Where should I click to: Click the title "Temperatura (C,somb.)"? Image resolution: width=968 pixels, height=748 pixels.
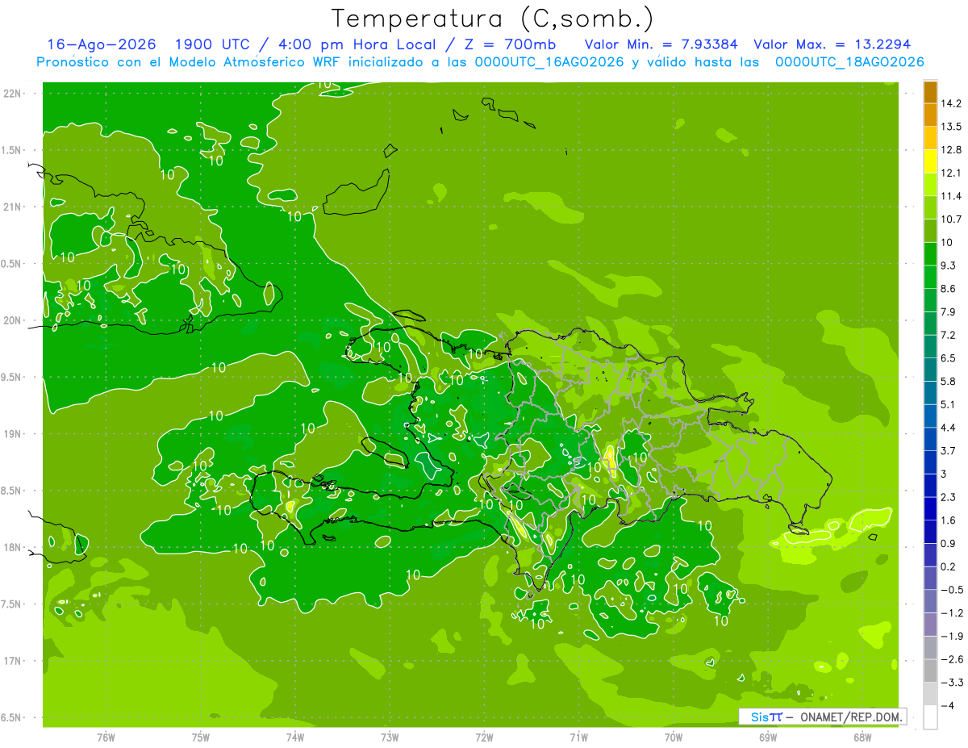pos(493,19)
